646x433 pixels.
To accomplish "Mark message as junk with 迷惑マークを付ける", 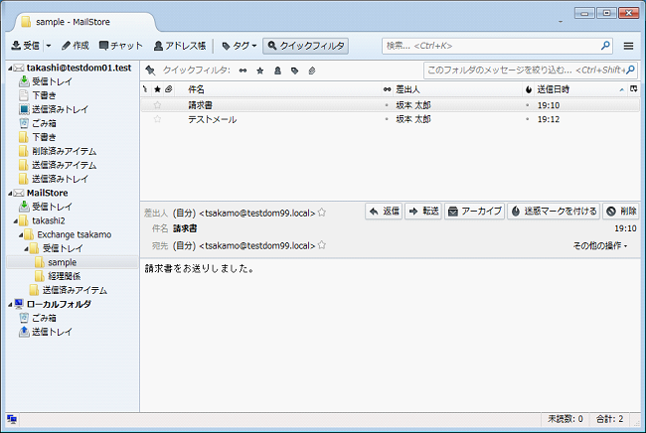I will pos(554,212).
